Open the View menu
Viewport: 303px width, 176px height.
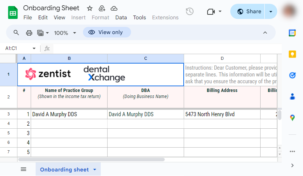pyautogui.click(x=59, y=17)
